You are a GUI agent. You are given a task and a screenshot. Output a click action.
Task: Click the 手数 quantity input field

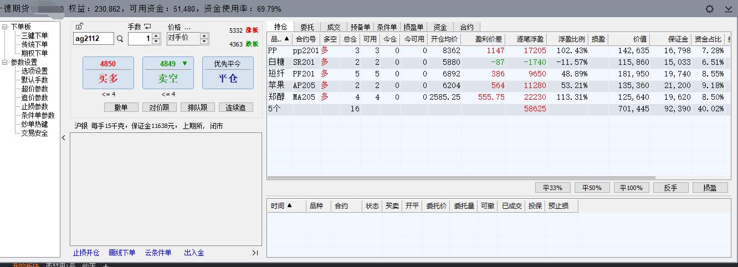point(141,39)
